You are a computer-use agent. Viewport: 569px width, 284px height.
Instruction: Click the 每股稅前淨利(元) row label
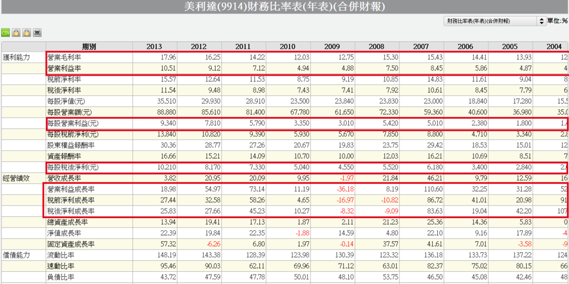pos(73,134)
